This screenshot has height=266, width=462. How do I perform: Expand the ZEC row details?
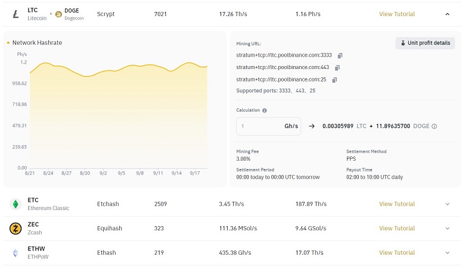pyautogui.click(x=447, y=229)
